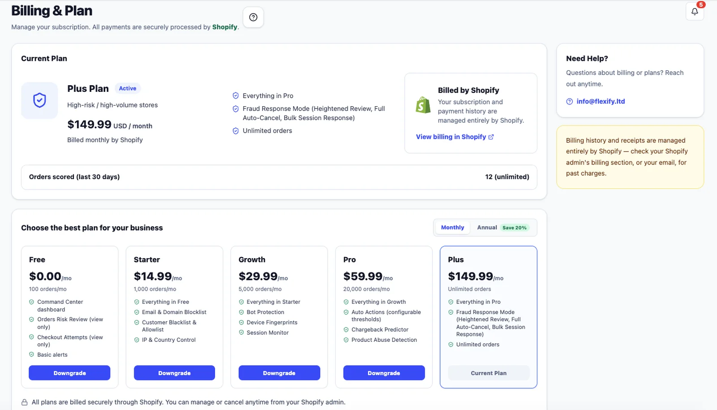Click the Shopify bag logo
The height and width of the screenshot is (410, 717).
tap(423, 105)
